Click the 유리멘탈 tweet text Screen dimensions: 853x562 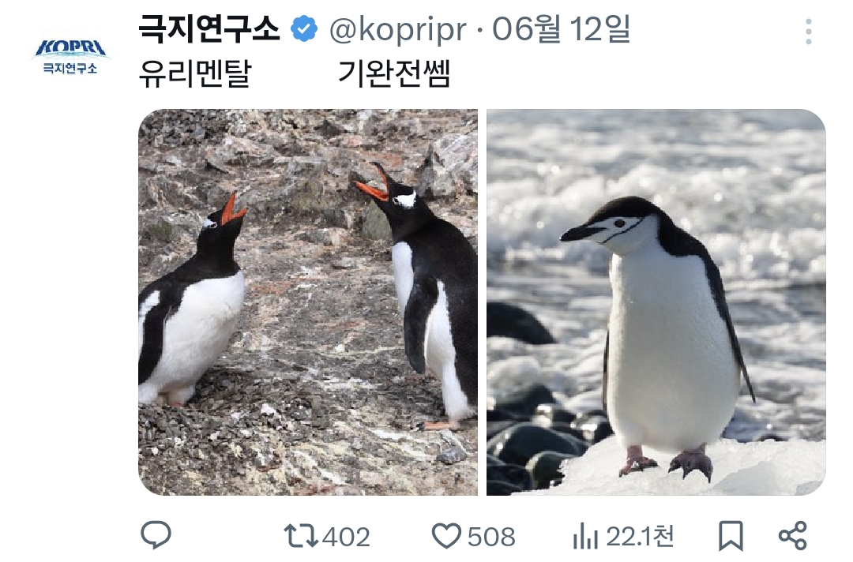[x=195, y=73]
